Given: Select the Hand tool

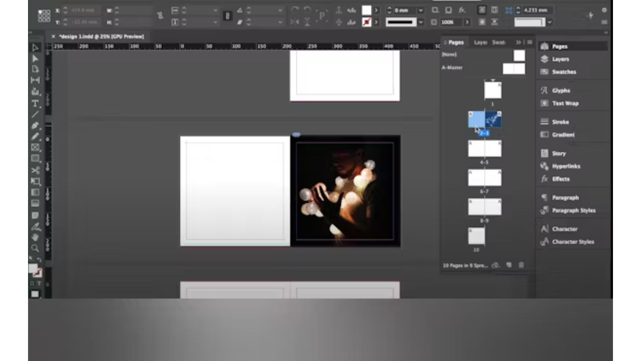Looking at the screenshot, I should [35, 237].
